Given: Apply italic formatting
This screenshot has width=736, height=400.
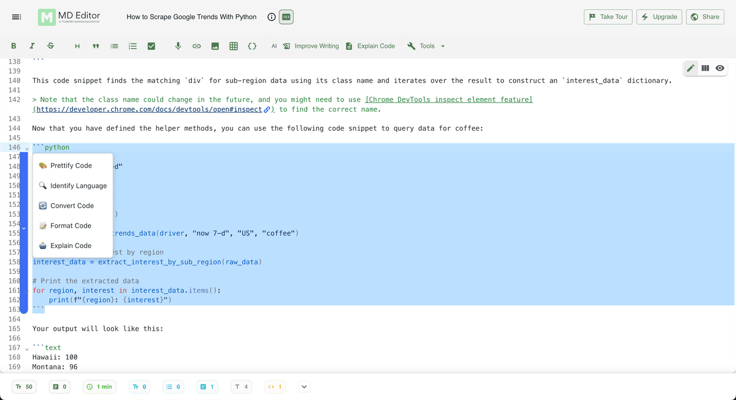Looking at the screenshot, I should point(32,46).
